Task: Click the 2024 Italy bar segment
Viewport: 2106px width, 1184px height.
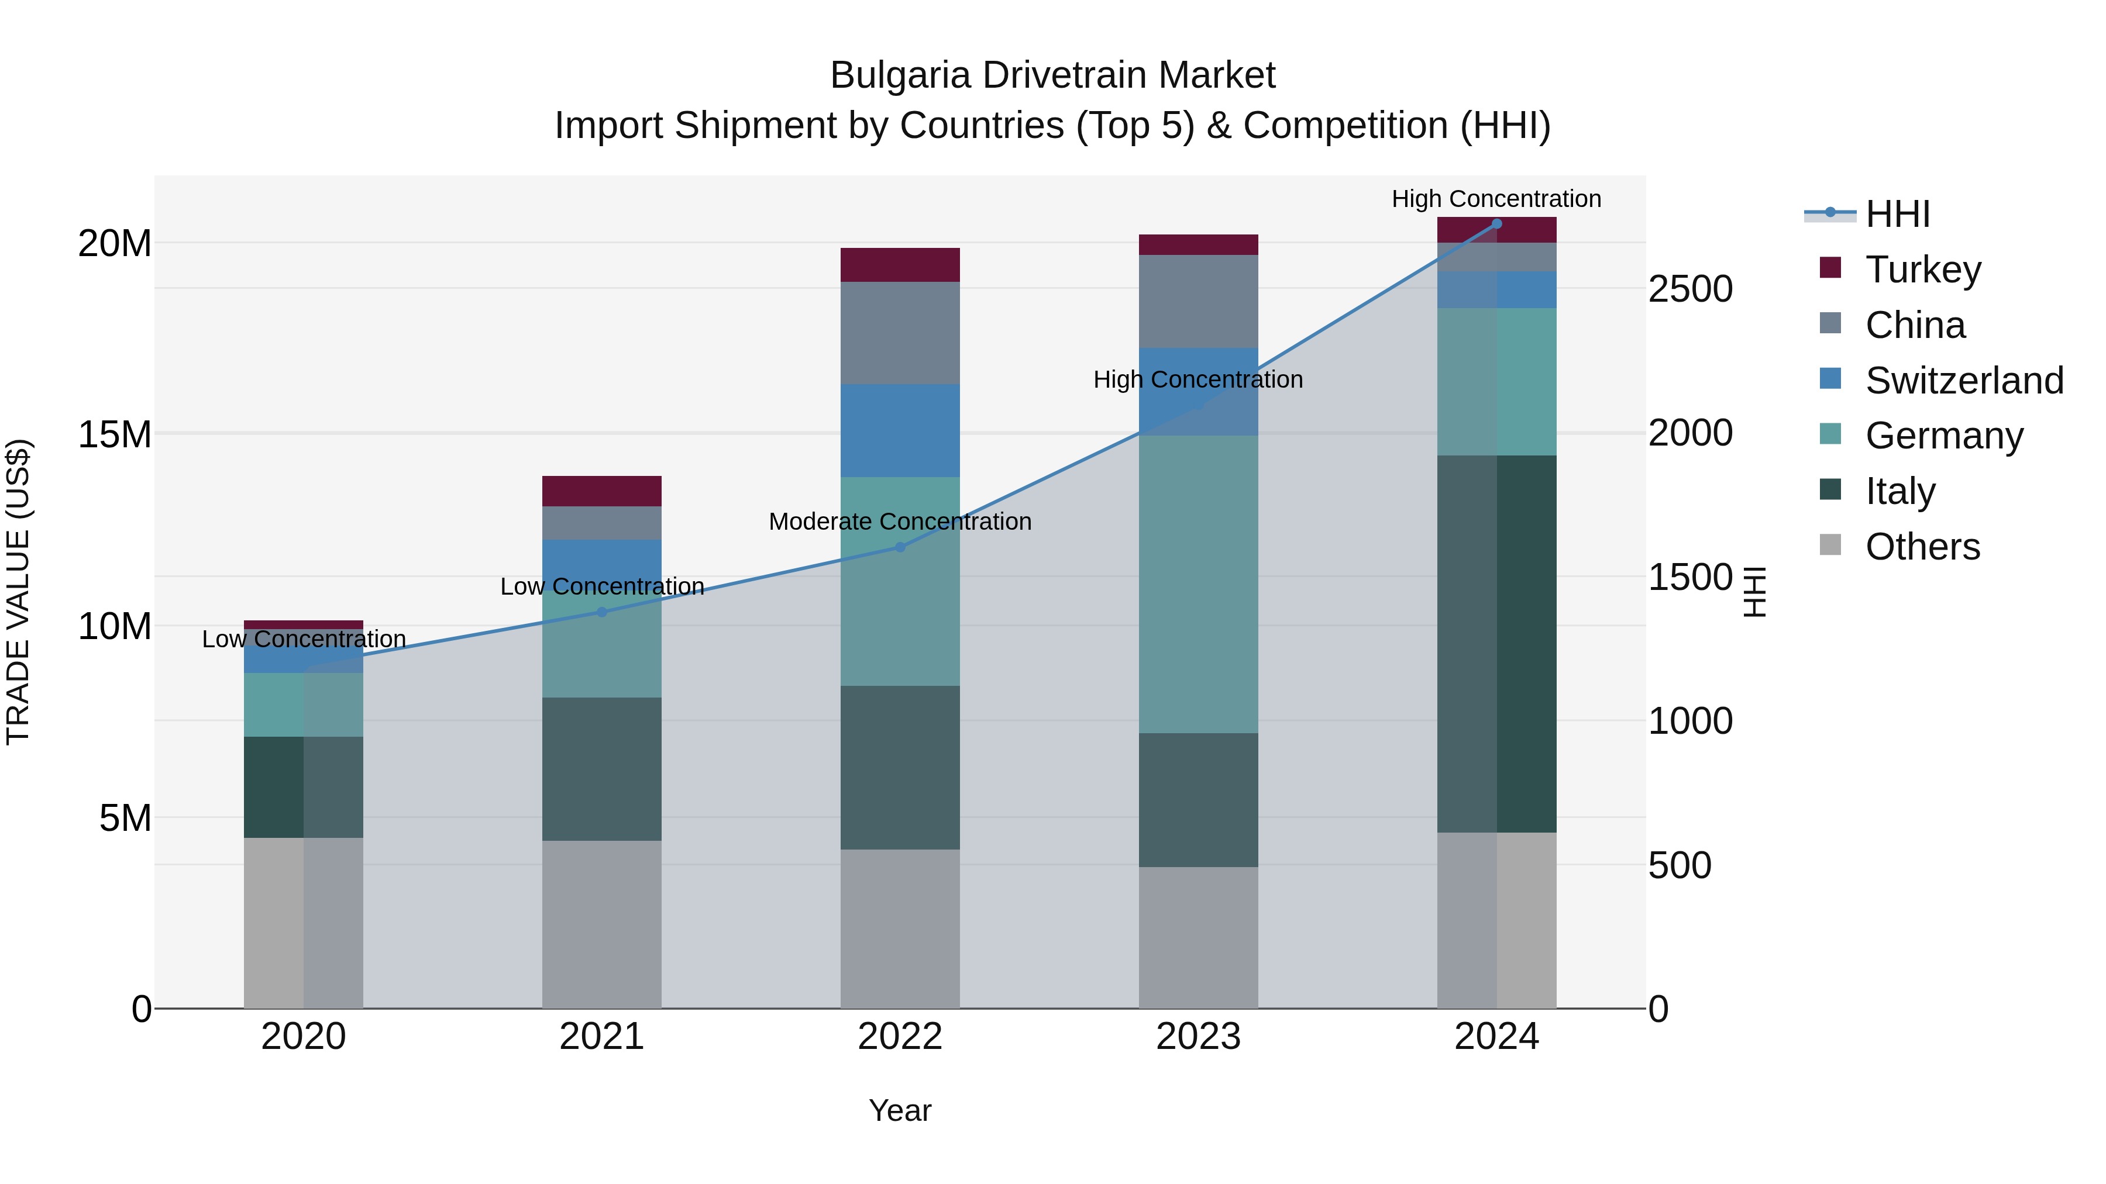Action: 1497,644
